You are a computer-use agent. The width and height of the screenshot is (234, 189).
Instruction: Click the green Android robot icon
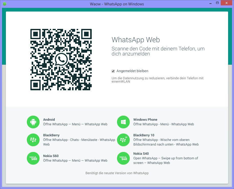pyautogui.click(x=33, y=122)
